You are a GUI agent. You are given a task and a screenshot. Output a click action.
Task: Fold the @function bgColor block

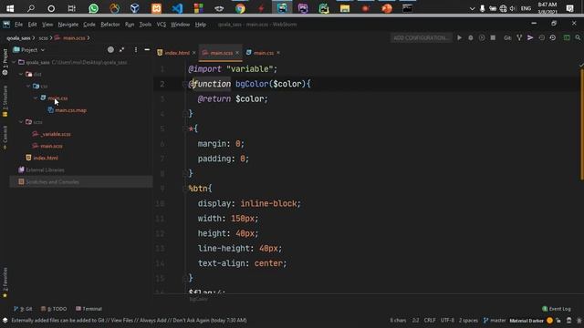pyautogui.click(x=185, y=84)
